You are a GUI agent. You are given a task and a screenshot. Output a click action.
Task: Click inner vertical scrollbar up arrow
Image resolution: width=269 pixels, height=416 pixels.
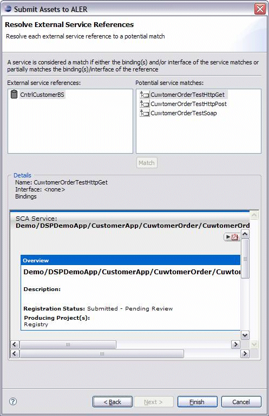[x=245, y=234]
